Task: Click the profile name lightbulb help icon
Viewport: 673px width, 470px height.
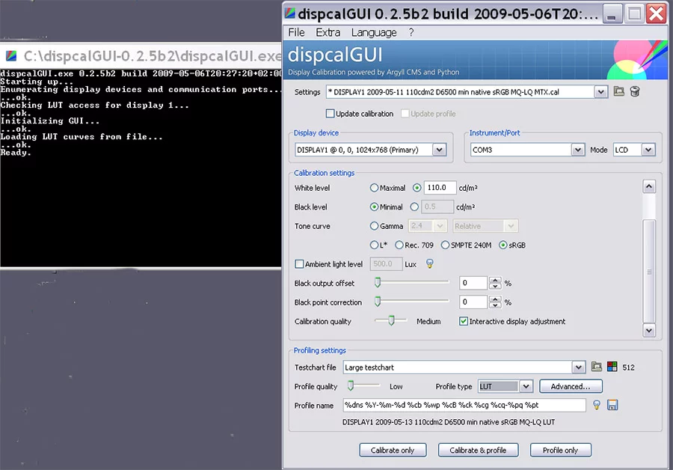Action: 596,405
